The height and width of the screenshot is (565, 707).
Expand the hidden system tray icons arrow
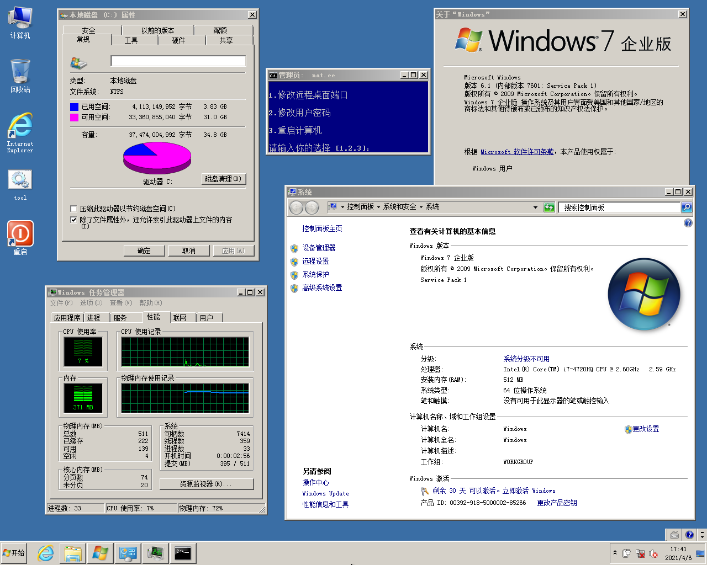click(x=615, y=553)
